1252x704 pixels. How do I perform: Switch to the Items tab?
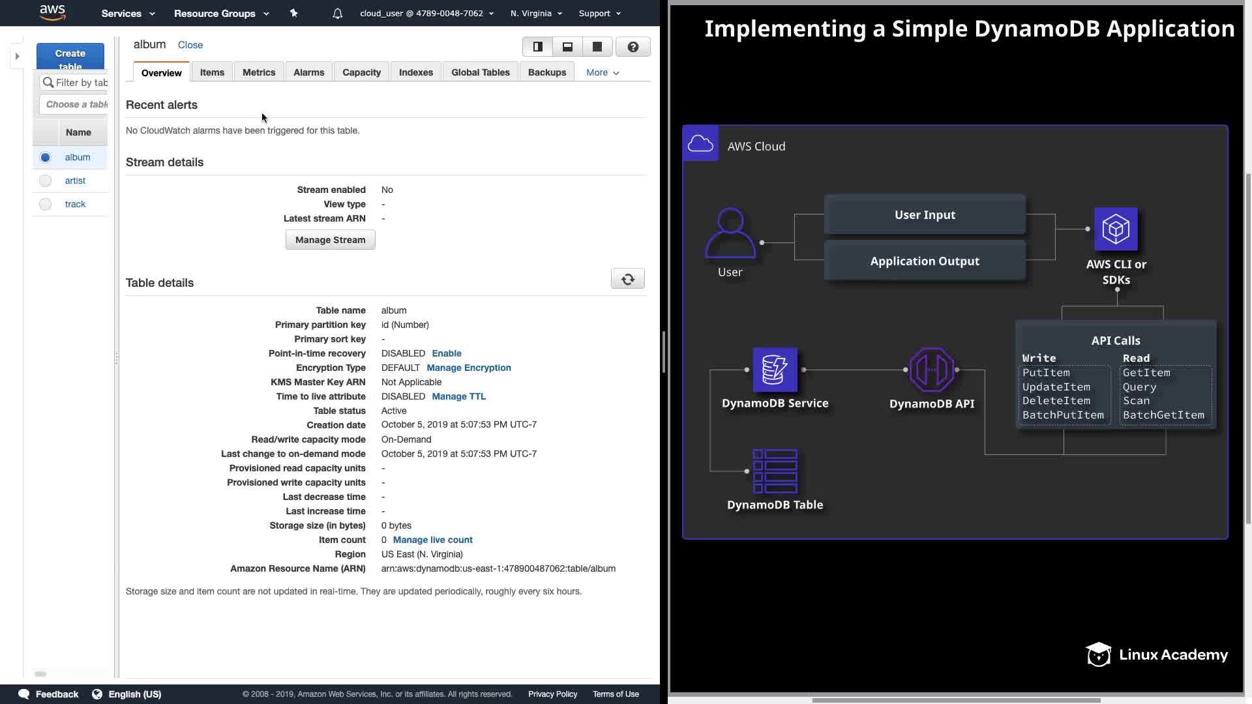click(212, 72)
